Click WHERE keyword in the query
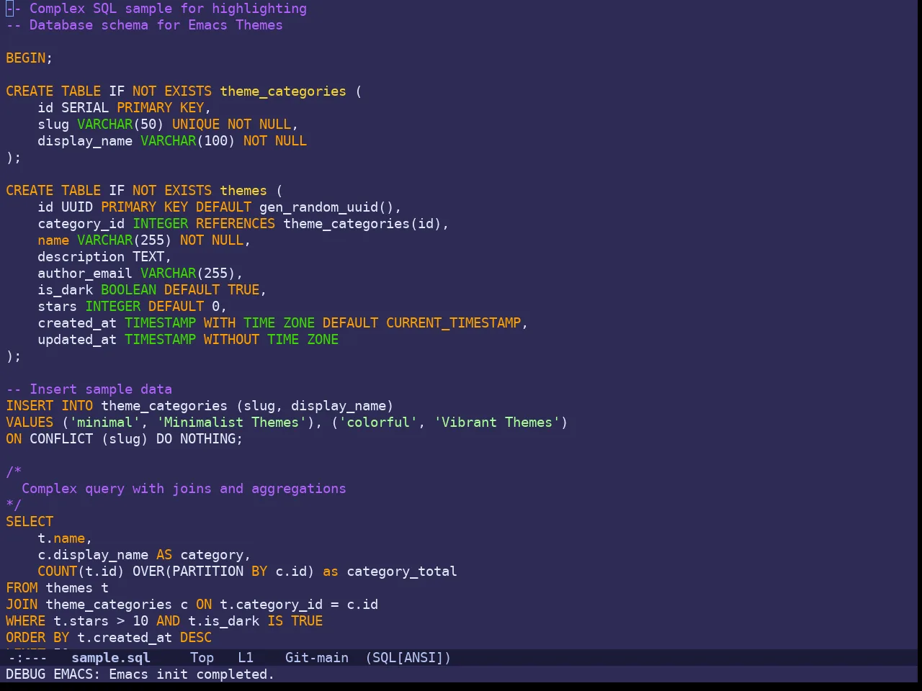This screenshot has height=691, width=922. point(26,621)
